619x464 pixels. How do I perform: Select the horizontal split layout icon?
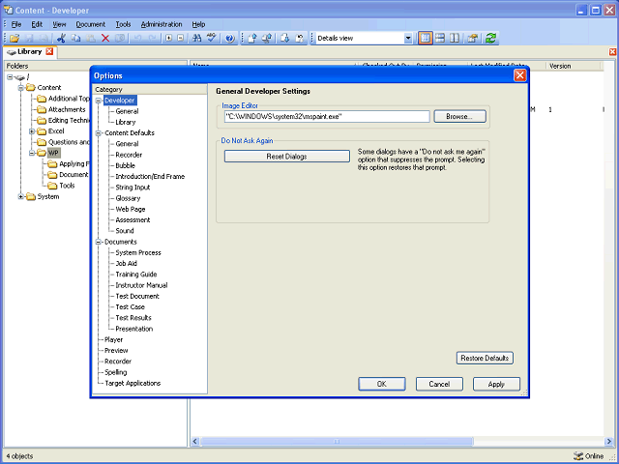click(x=440, y=39)
